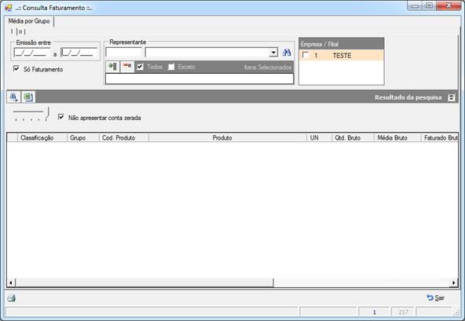Click the binoculars icon beside Representante
The height and width of the screenshot is (321, 465).
[287, 53]
